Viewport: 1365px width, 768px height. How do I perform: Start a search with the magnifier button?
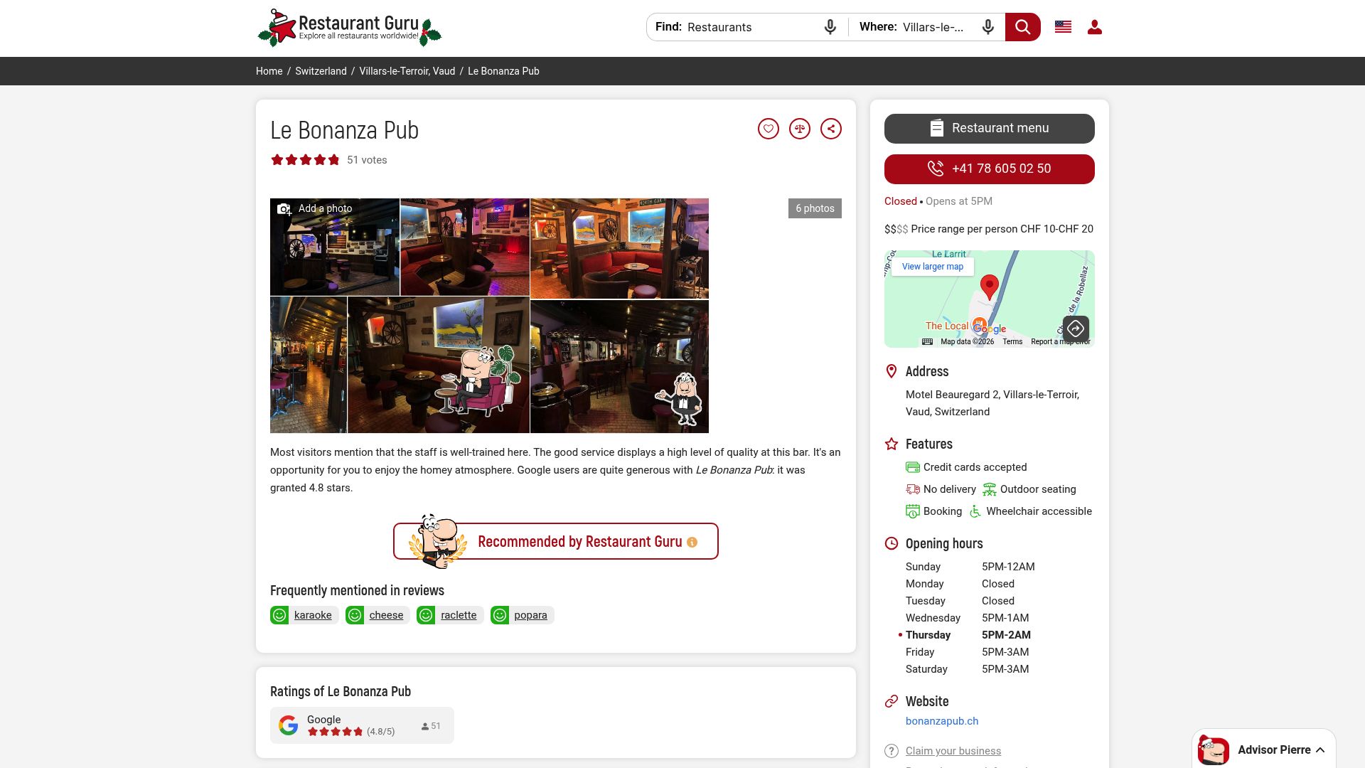1022,27
